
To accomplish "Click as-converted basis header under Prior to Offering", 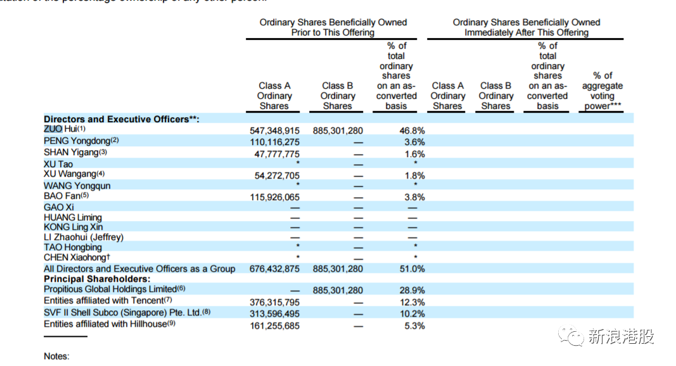I will click(x=396, y=76).
